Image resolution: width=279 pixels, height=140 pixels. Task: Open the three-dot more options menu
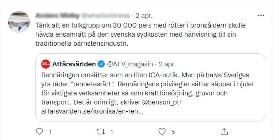click(x=261, y=16)
